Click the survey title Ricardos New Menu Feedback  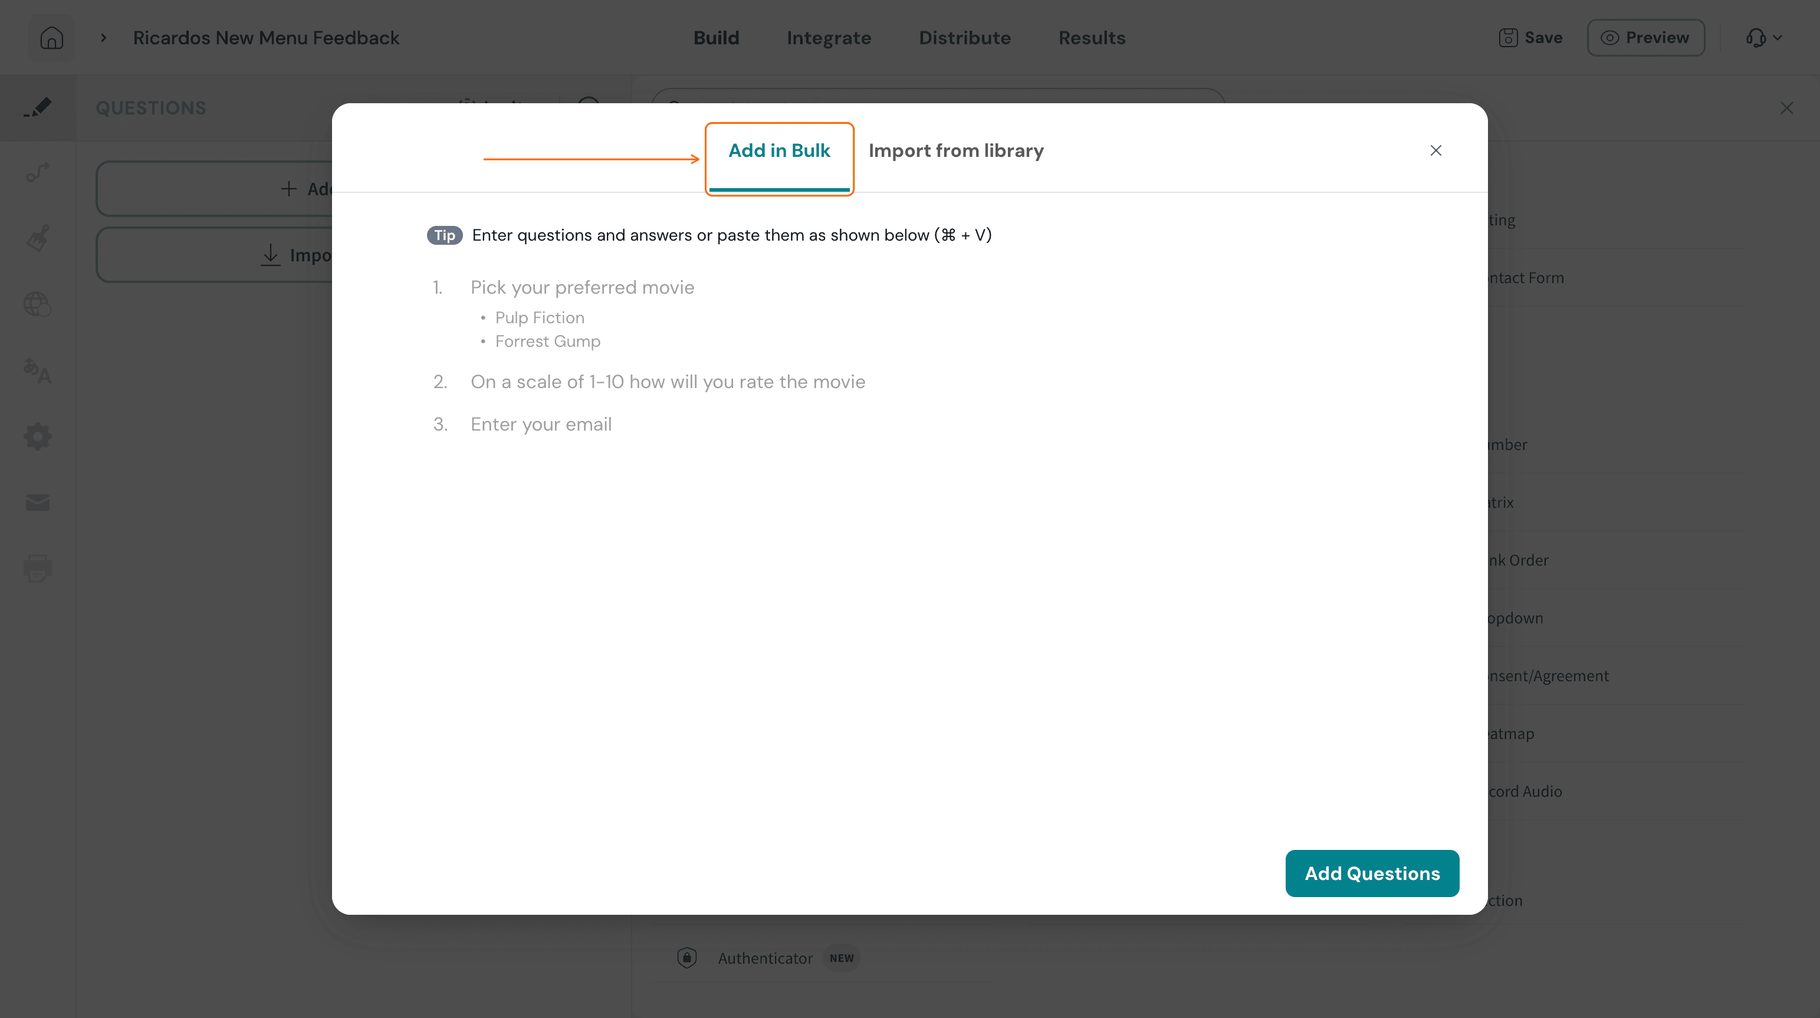tap(265, 37)
